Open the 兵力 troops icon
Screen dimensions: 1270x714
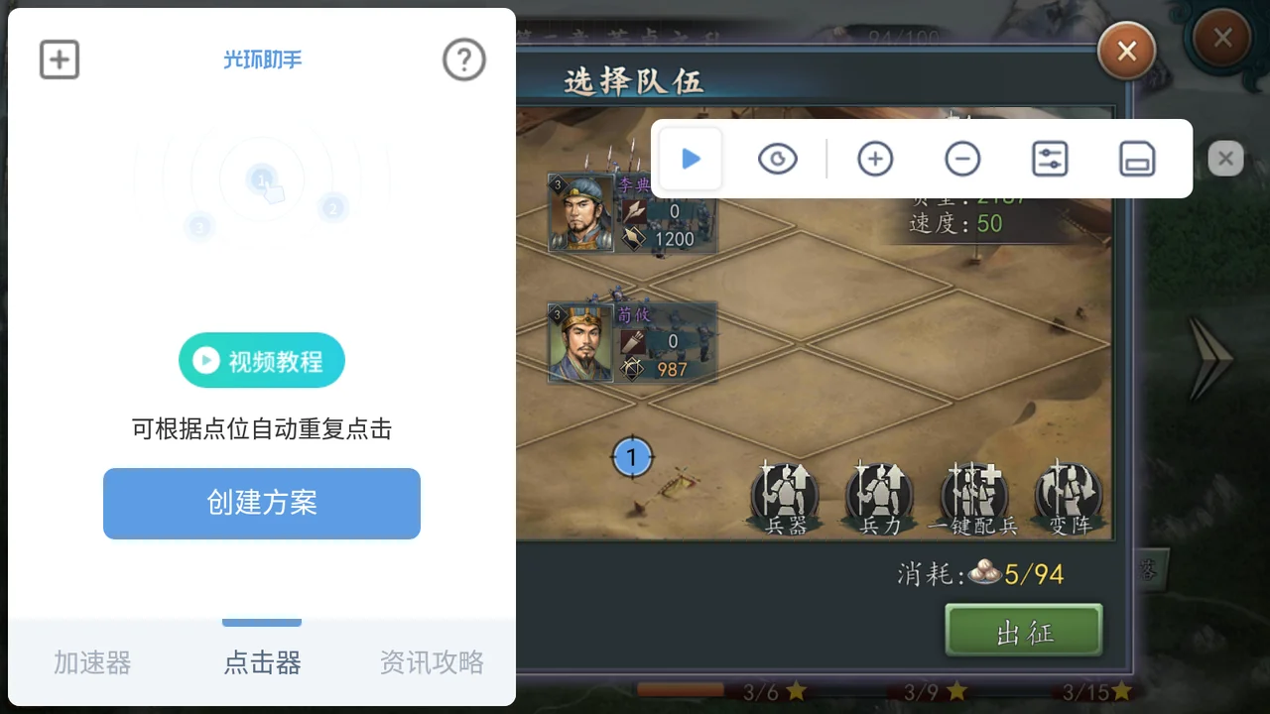pos(879,498)
